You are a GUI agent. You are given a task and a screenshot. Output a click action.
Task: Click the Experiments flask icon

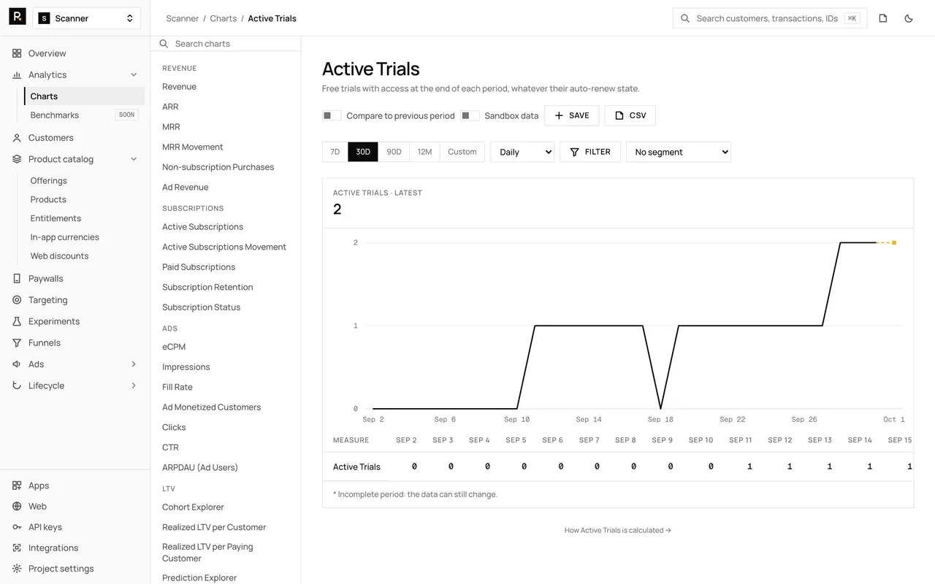pyautogui.click(x=17, y=321)
